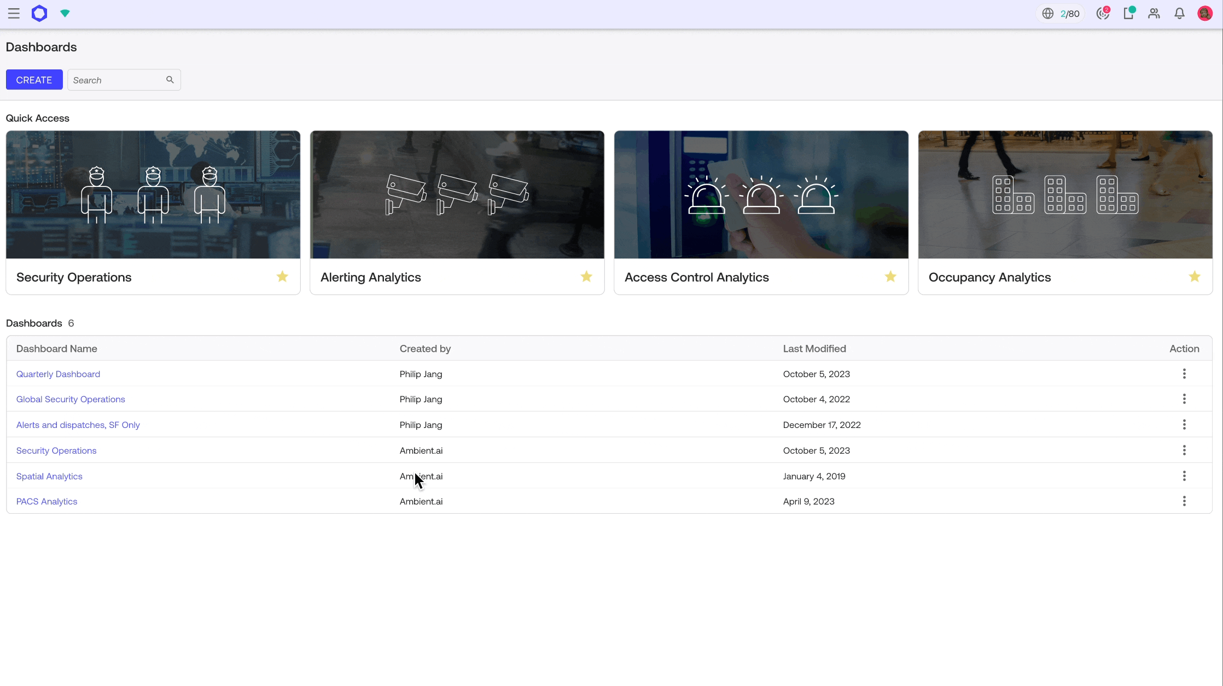The image size is (1223, 686).
Task: Open the hamburger navigation menu
Action: (x=14, y=13)
